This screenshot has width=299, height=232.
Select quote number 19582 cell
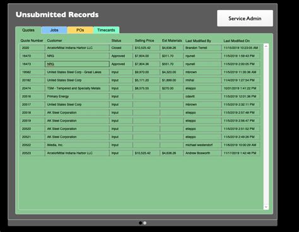click(x=32, y=72)
